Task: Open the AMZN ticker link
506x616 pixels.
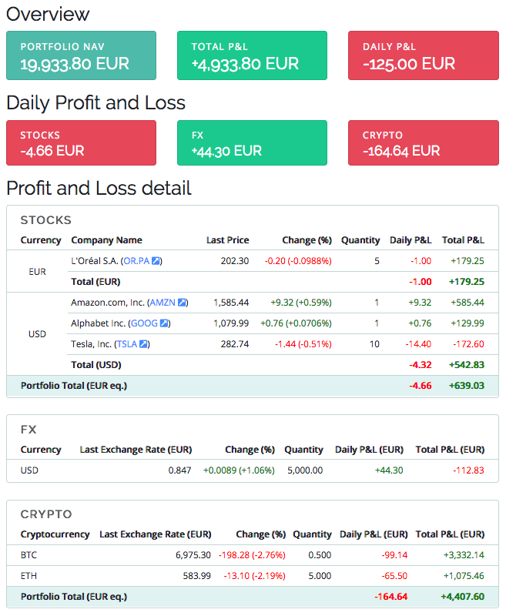Action: coord(163,303)
